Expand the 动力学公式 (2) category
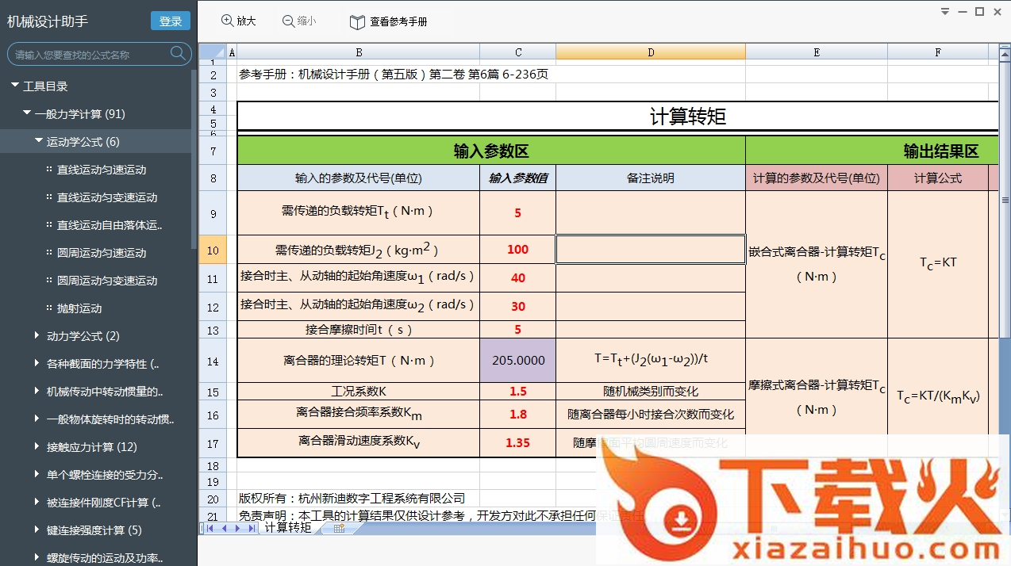The width and height of the screenshot is (1011, 566). tap(37, 335)
